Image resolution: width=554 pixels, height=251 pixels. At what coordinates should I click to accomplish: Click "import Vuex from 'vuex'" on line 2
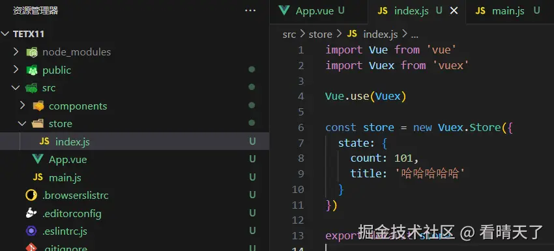click(x=397, y=65)
